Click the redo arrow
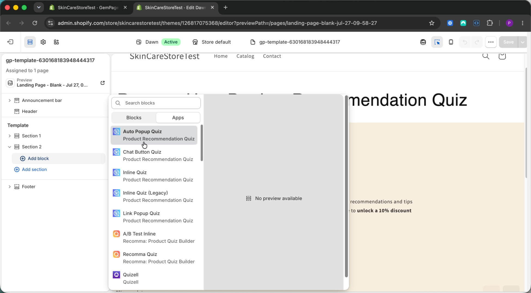 pyautogui.click(x=477, y=42)
